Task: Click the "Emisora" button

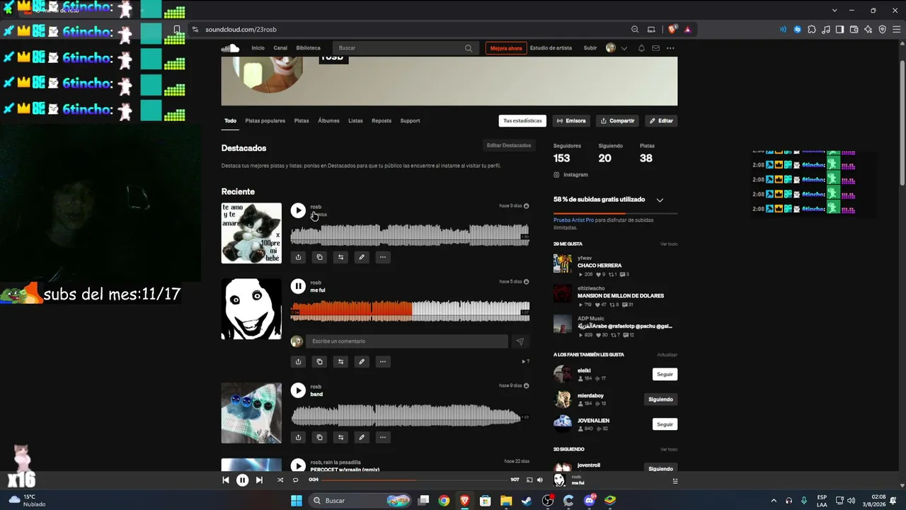Action: pyautogui.click(x=571, y=121)
